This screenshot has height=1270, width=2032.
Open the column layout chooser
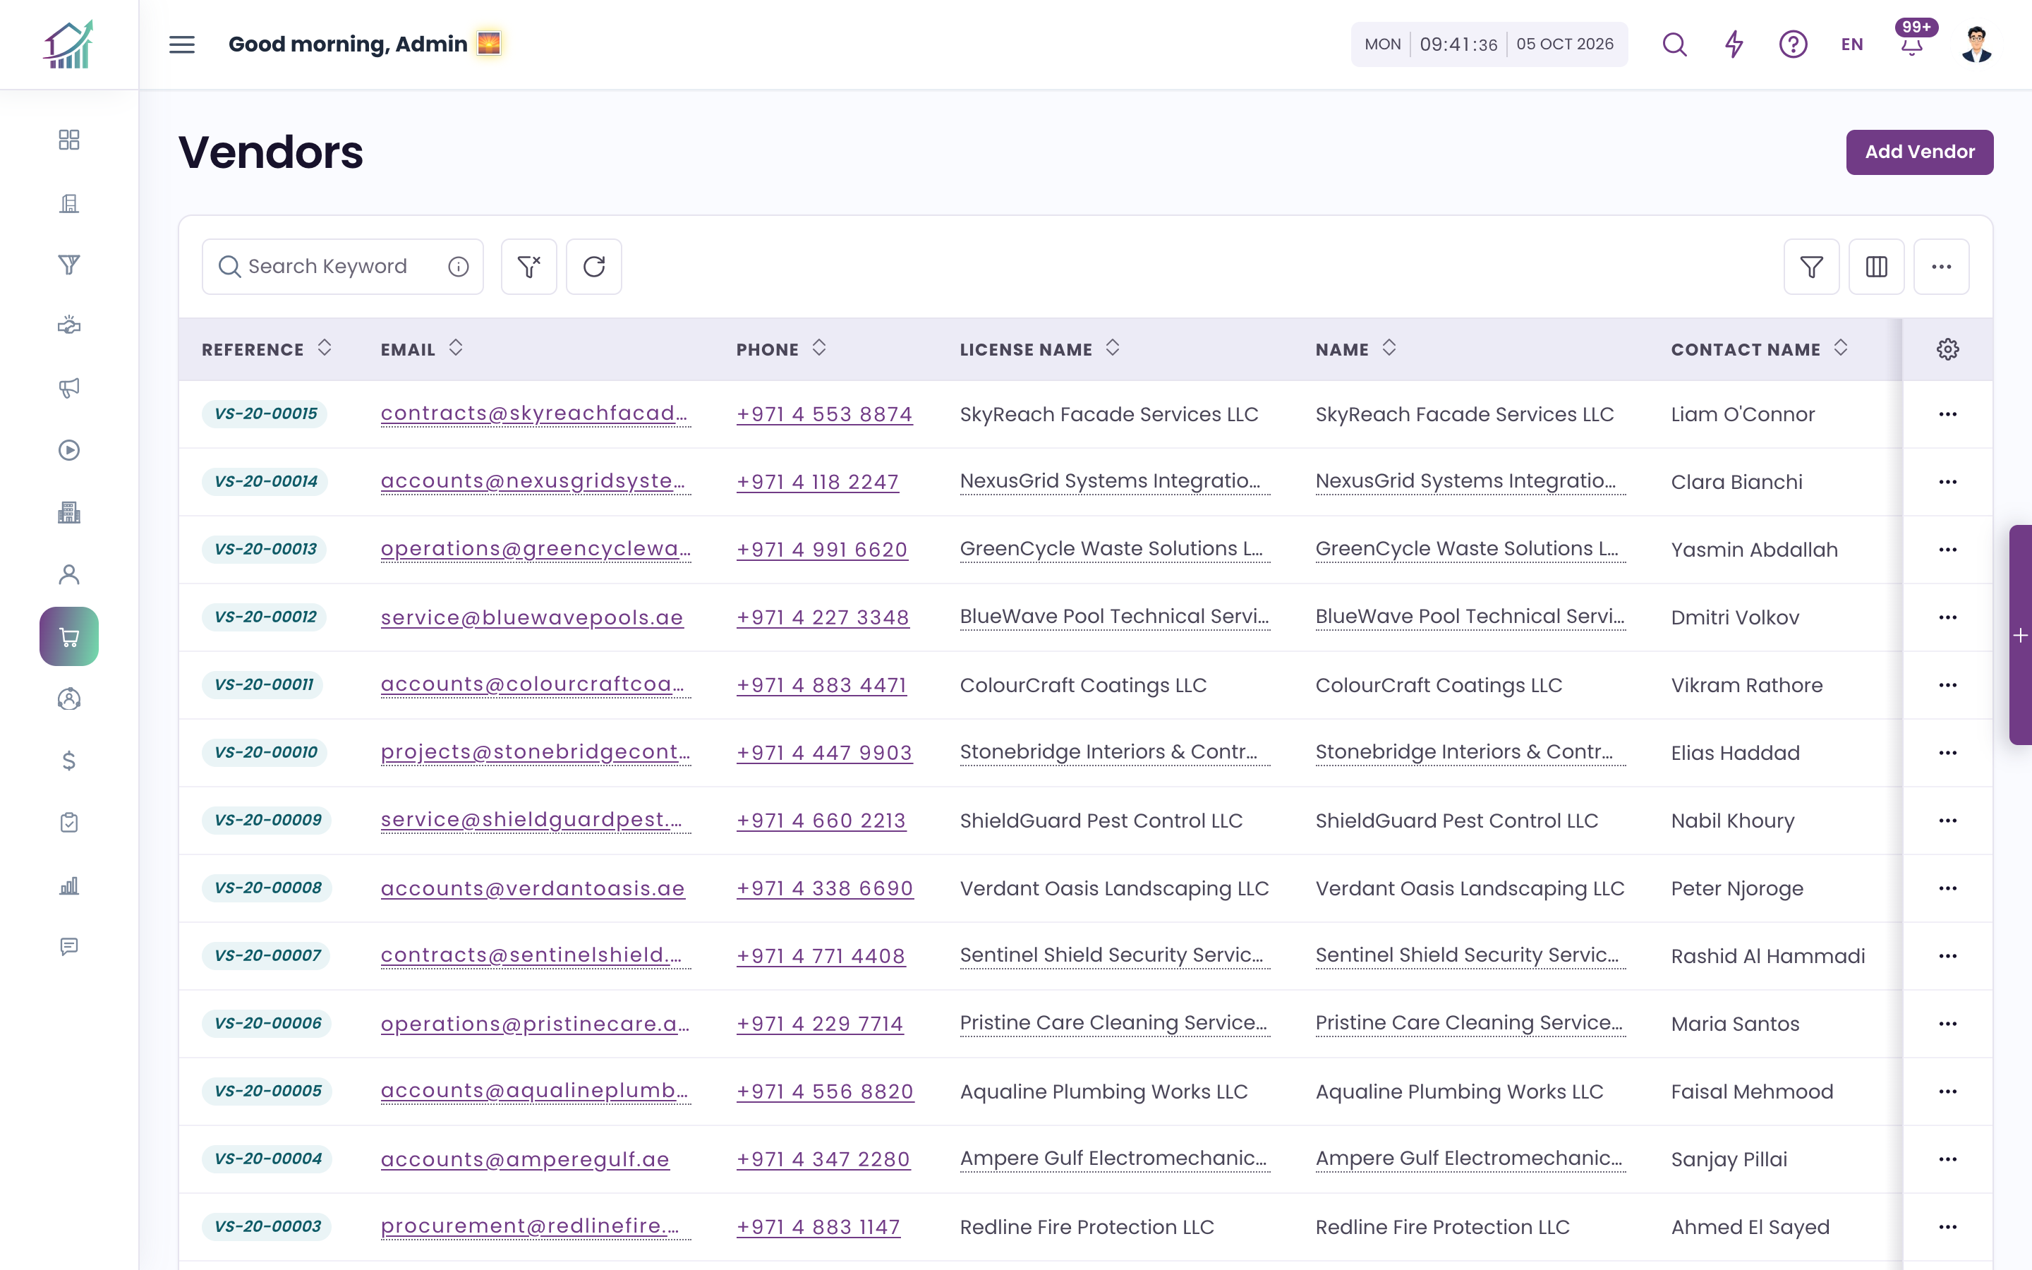[1877, 266]
